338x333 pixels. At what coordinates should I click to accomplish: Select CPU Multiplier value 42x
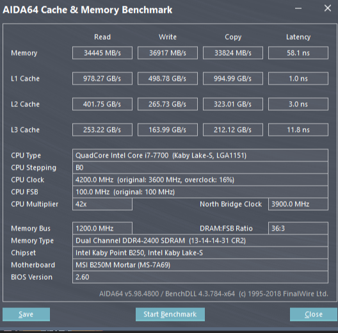coord(102,204)
